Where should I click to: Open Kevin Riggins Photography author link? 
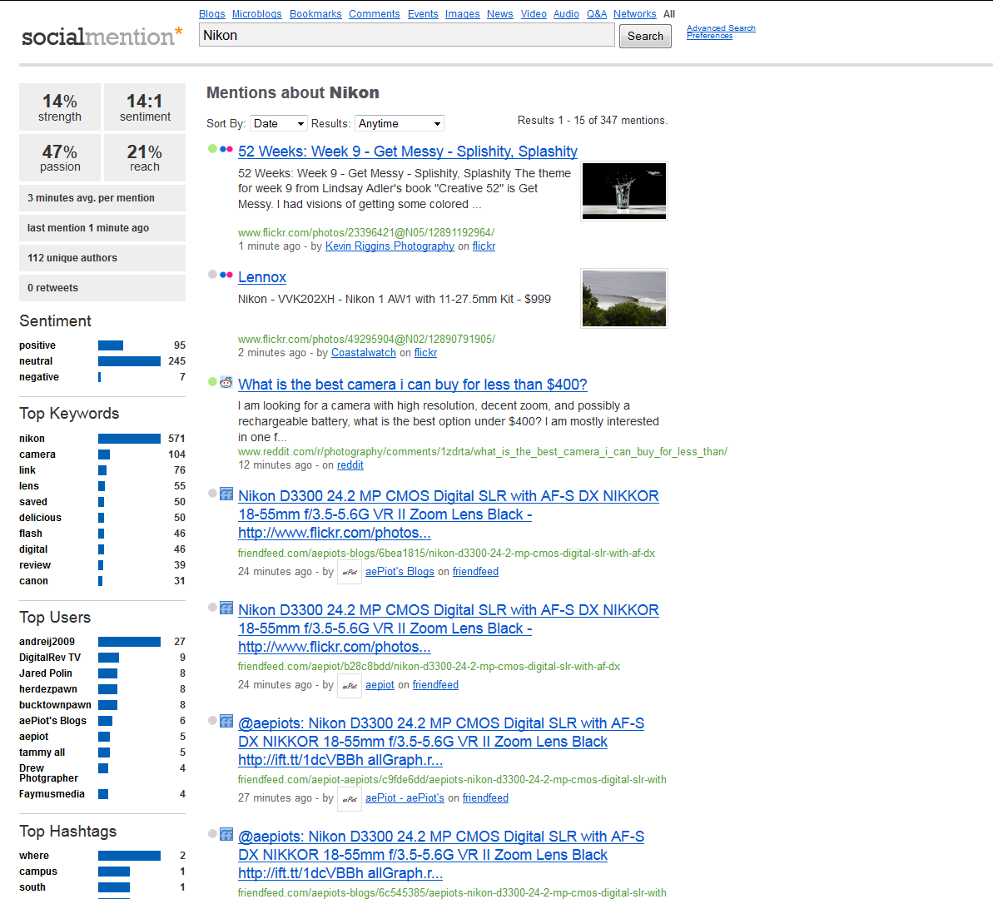[x=390, y=246]
